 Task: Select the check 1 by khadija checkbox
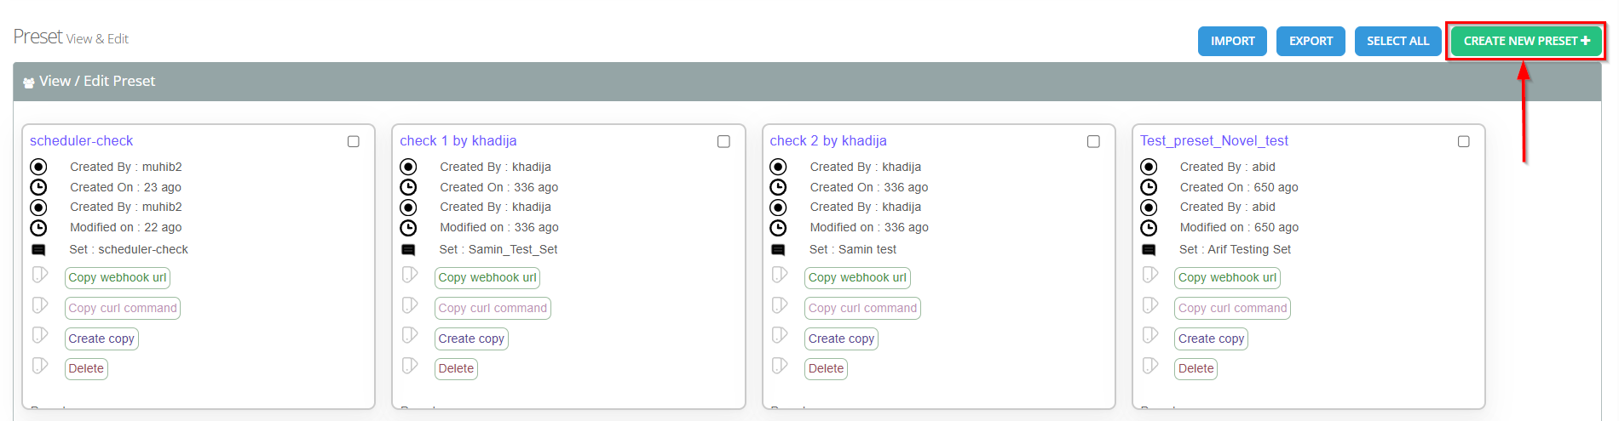(723, 141)
